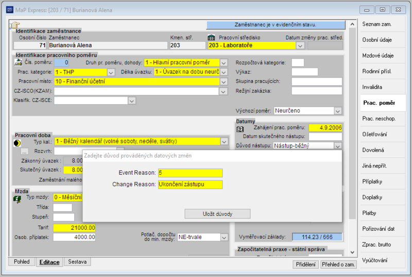Open the Výchozí poměr dropdown
The width and height of the screenshot is (412, 277).
pyautogui.click(x=338, y=111)
